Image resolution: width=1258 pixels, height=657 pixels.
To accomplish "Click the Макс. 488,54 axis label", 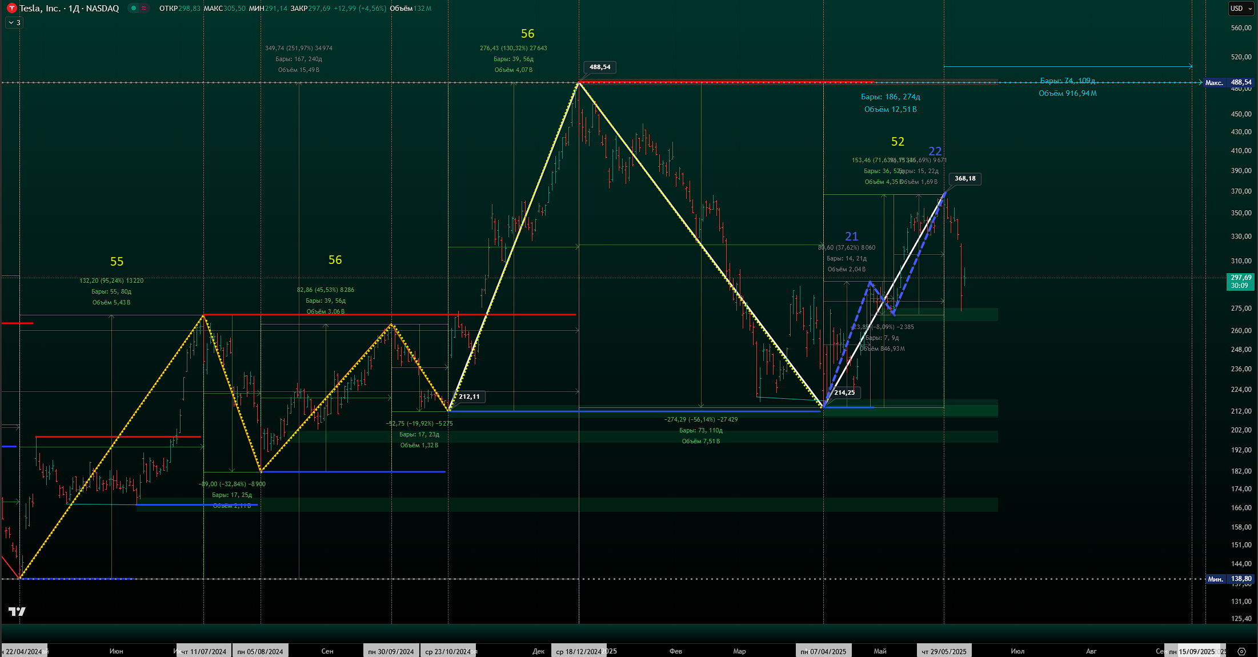I will pyautogui.click(x=1228, y=83).
